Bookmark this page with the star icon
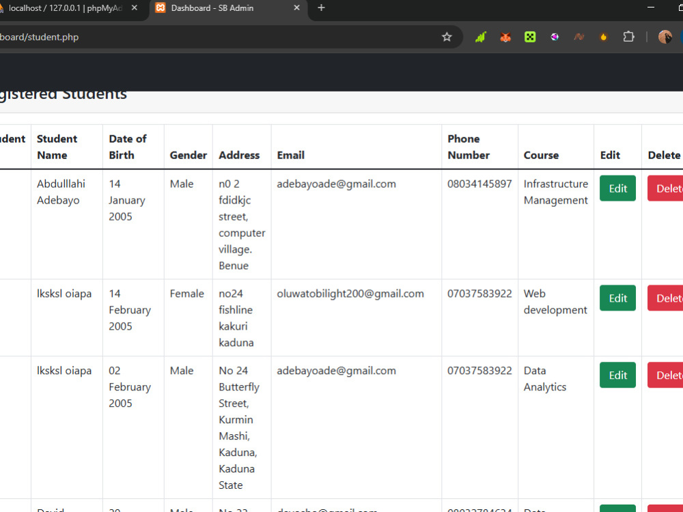 tap(447, 37)
